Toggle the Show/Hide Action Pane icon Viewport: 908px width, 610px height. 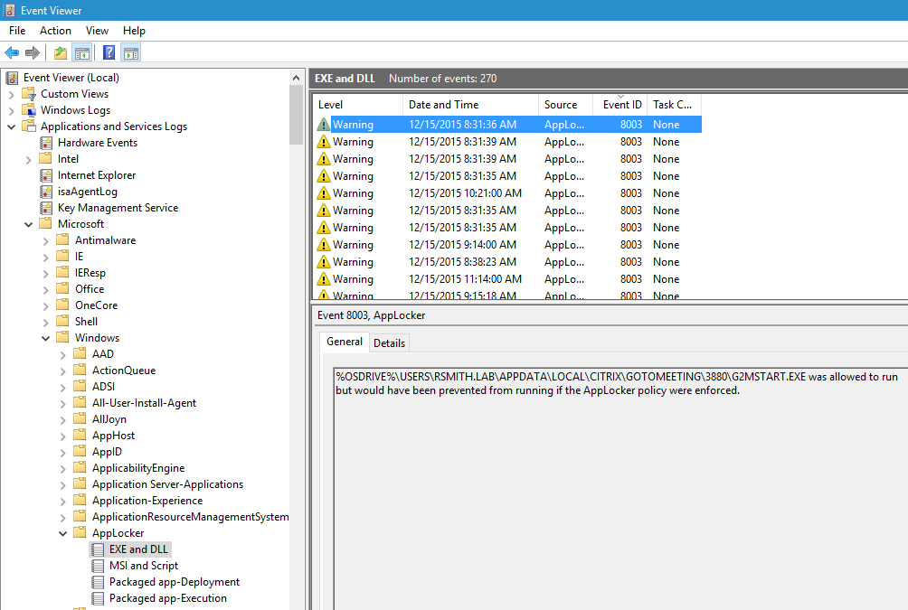click(x=131, y=53)
